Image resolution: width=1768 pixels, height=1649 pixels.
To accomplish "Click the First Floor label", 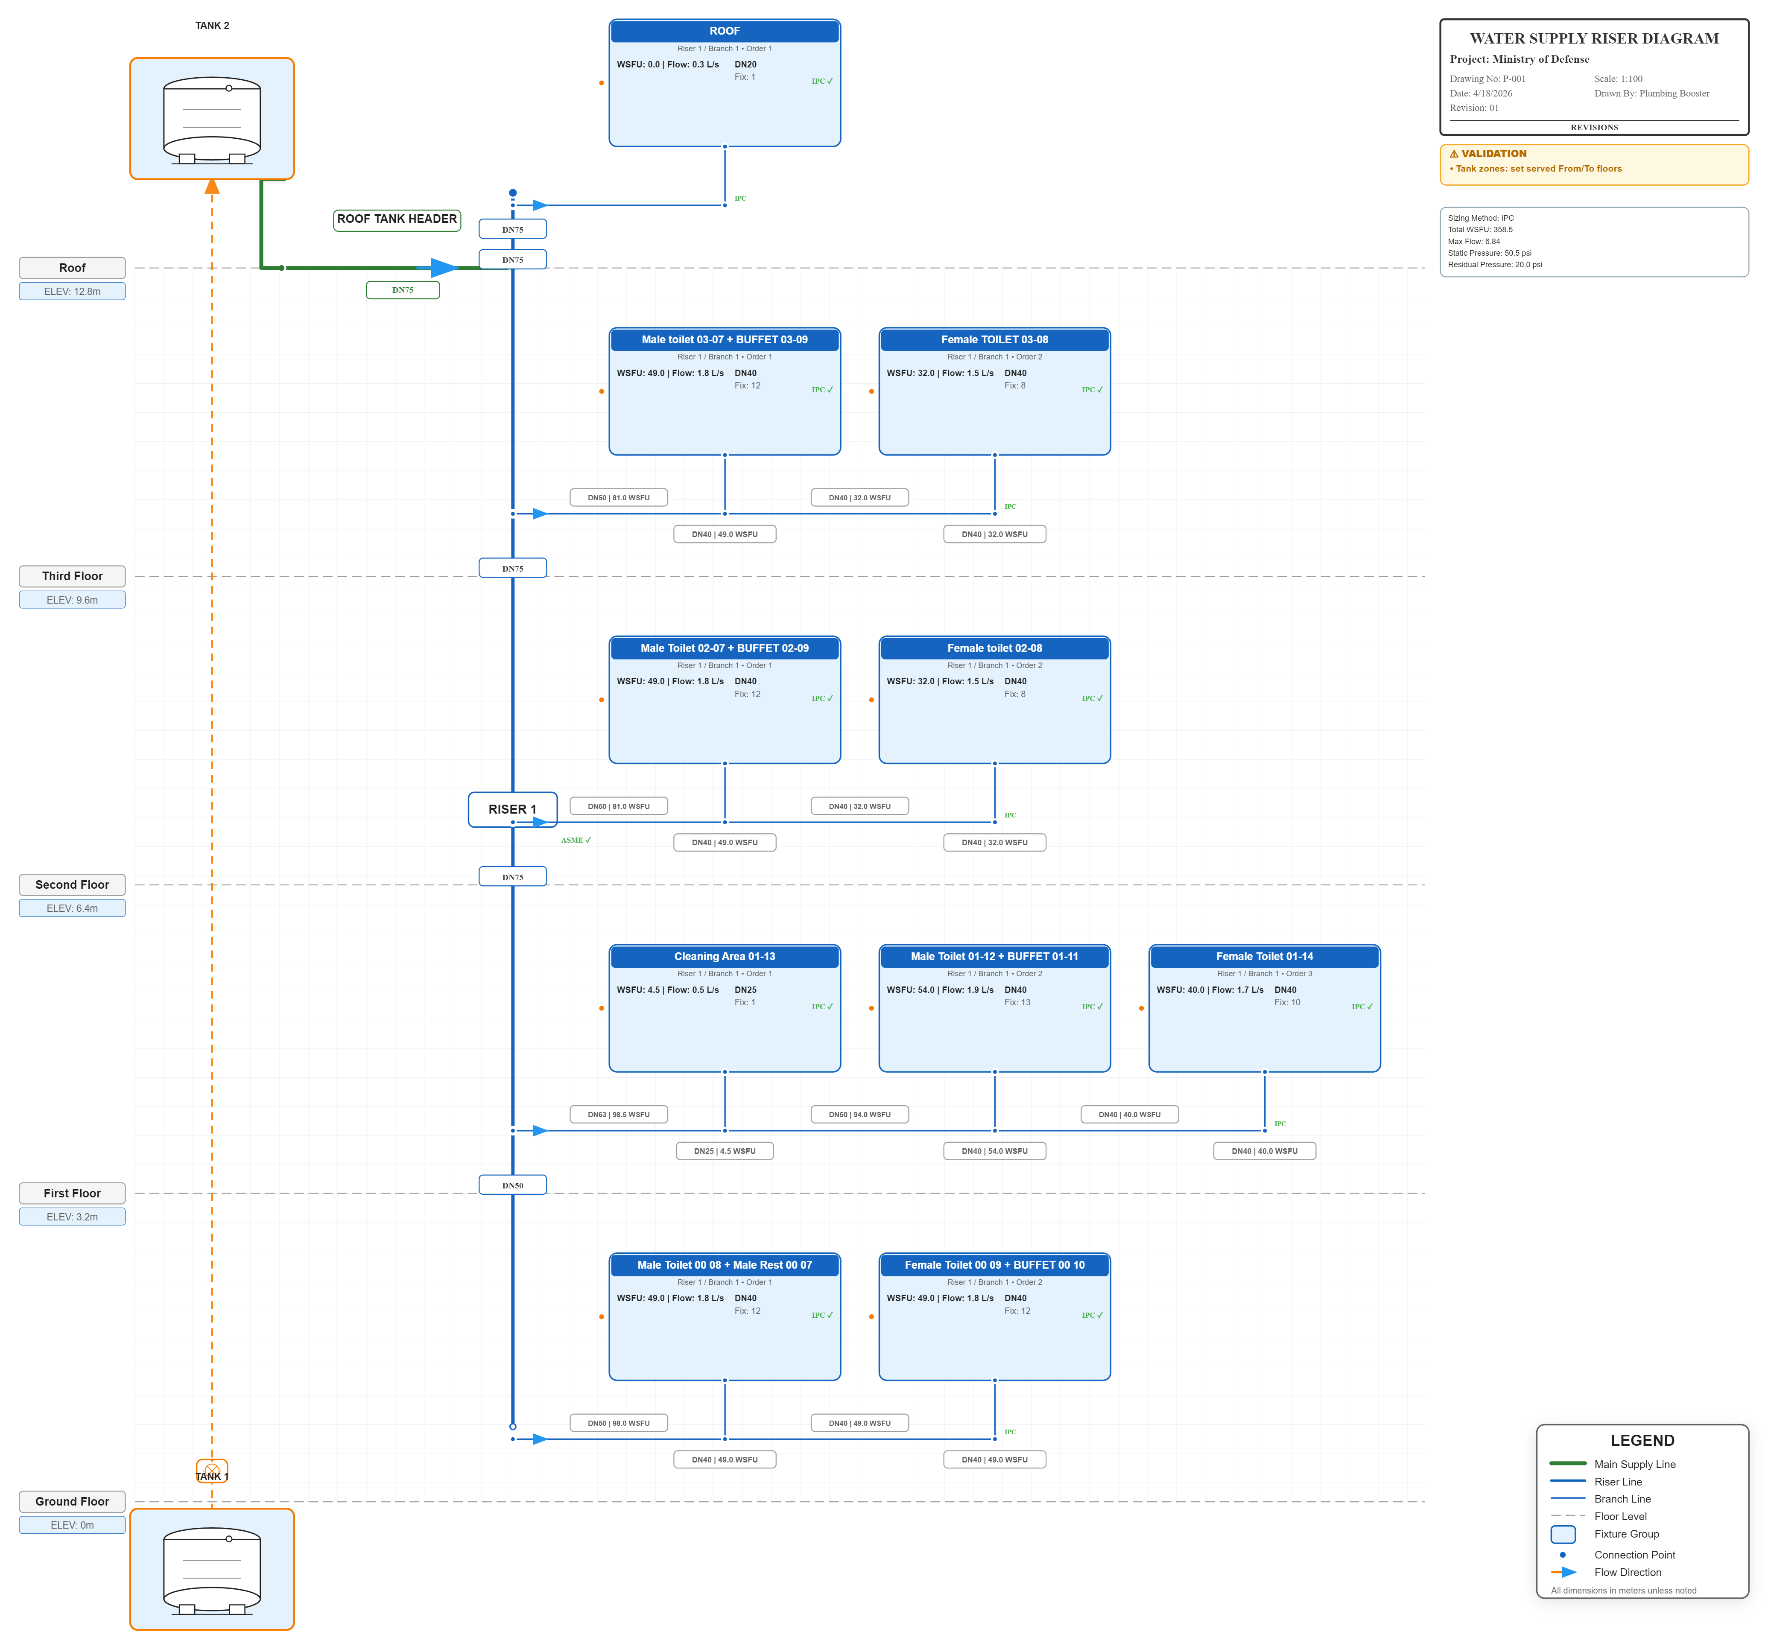I will point(72,1193).
